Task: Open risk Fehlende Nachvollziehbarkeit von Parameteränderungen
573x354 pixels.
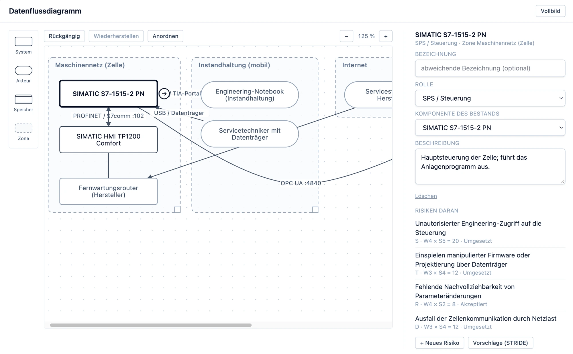Action: [x=490, y=295]
